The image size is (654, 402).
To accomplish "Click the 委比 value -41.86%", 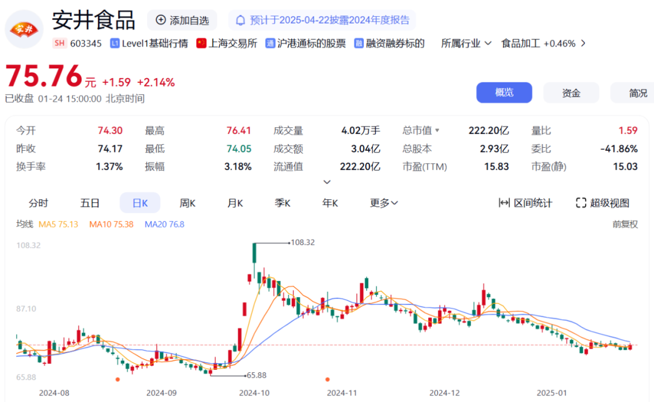I will [619, 148].
